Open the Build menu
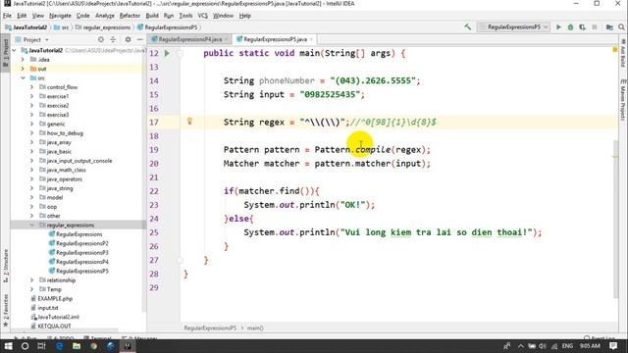Image resolution: width=628 pixels, height=353 pixels. point(152,16)
